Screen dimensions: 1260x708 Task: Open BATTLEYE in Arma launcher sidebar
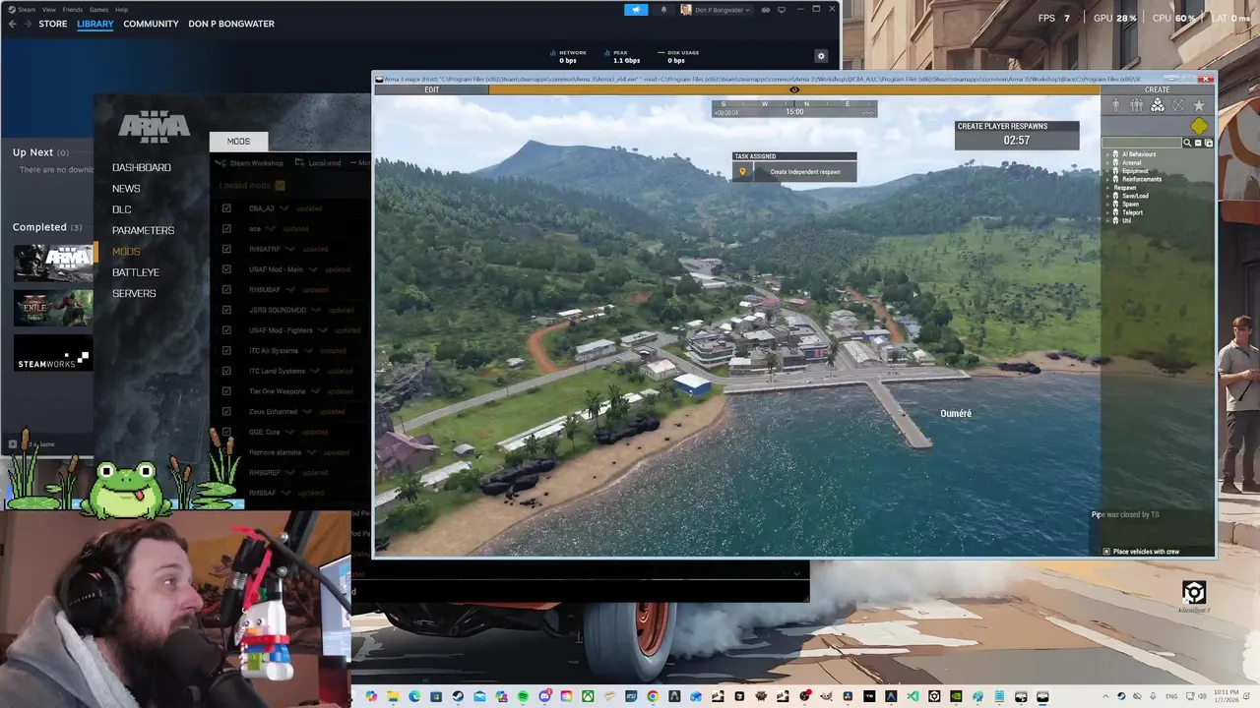pyautogui.click(x=135, y=272)
